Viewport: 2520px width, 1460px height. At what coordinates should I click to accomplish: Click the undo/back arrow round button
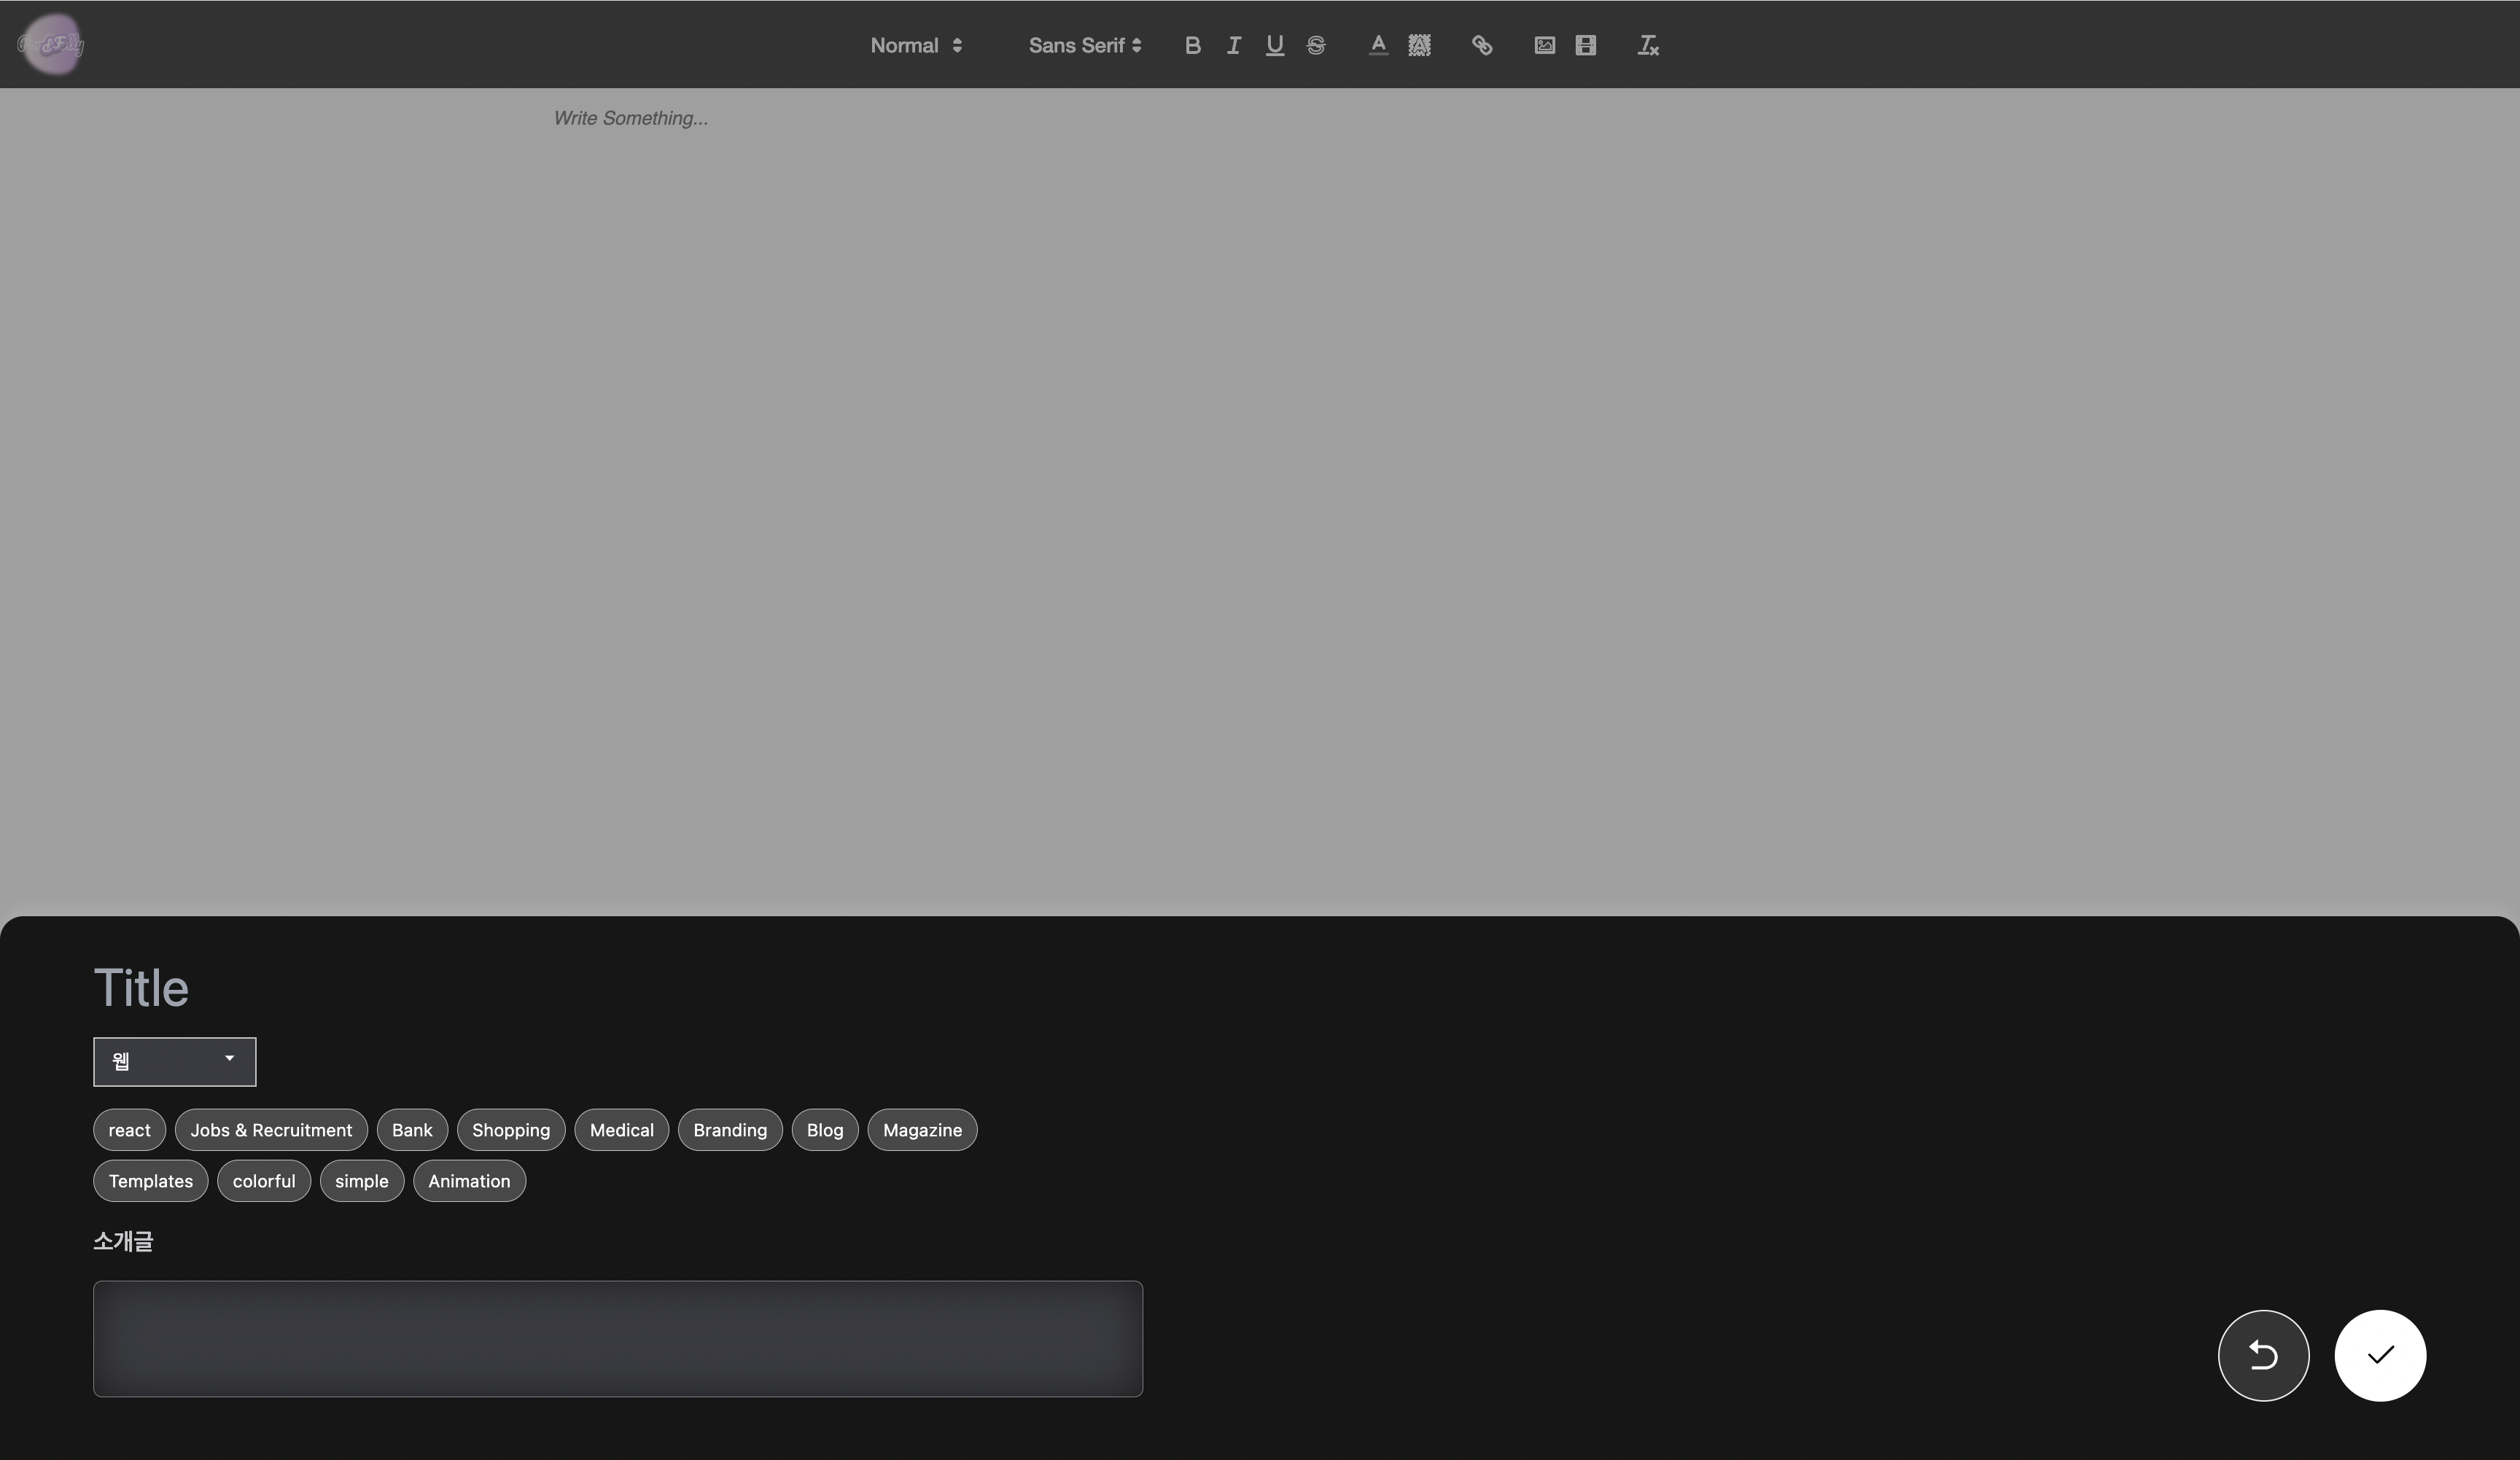[x=2263, y=1355]
